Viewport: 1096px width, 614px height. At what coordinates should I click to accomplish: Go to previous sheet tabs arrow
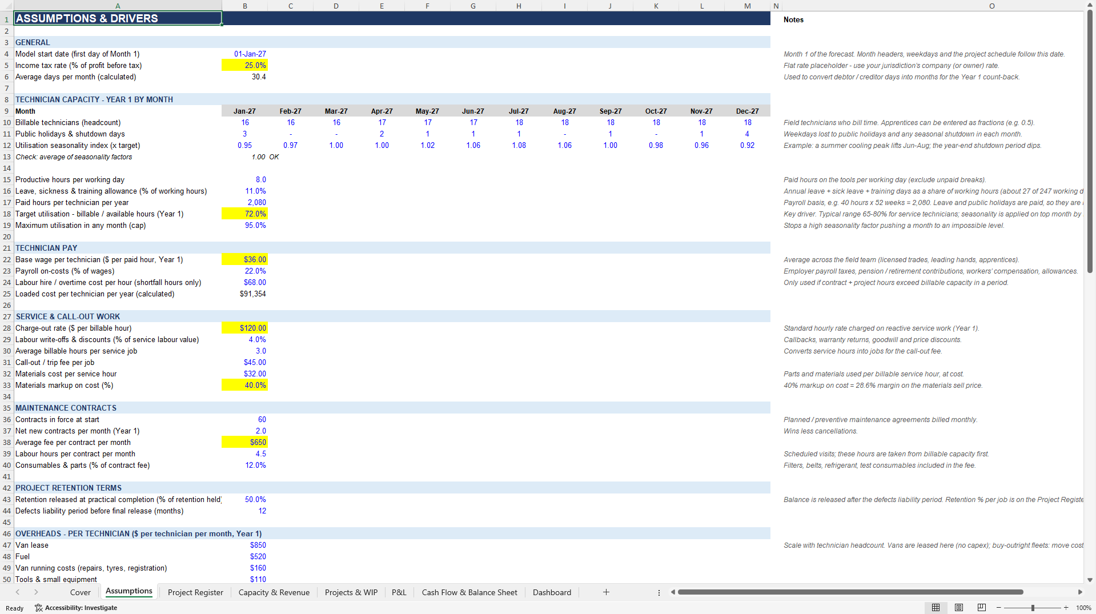coord(18,592)
